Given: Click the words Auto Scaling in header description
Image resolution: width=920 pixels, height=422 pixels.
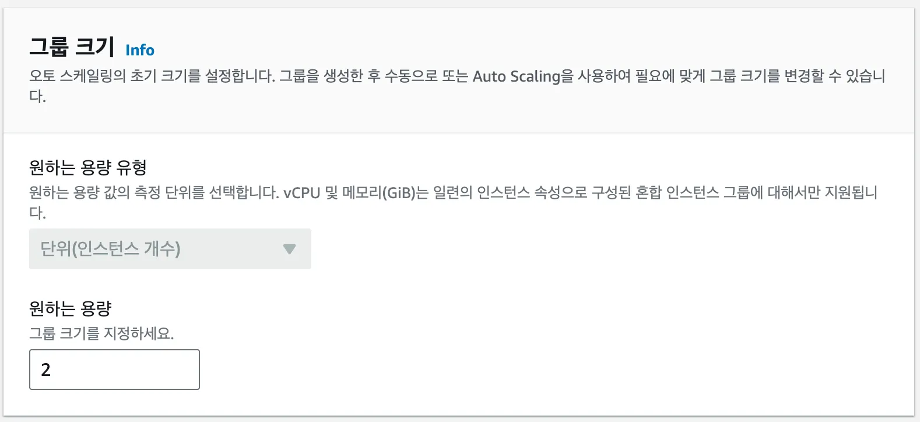Looking at the screenshot, I should 516,76.
